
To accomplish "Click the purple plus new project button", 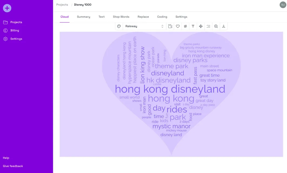I will 7,8.
